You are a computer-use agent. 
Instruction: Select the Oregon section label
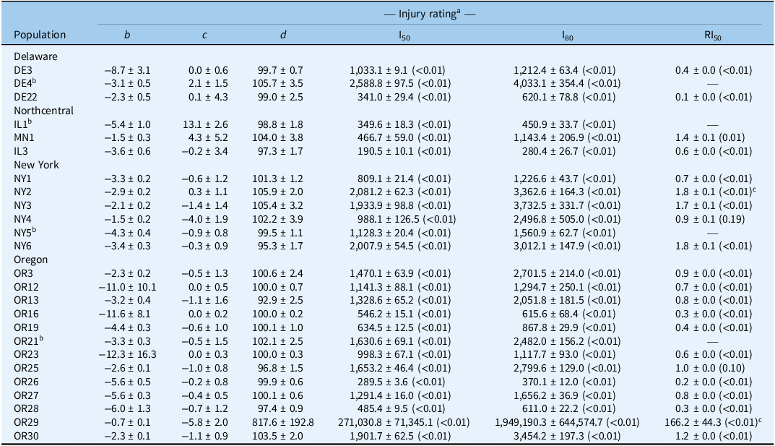click(32, 260)
